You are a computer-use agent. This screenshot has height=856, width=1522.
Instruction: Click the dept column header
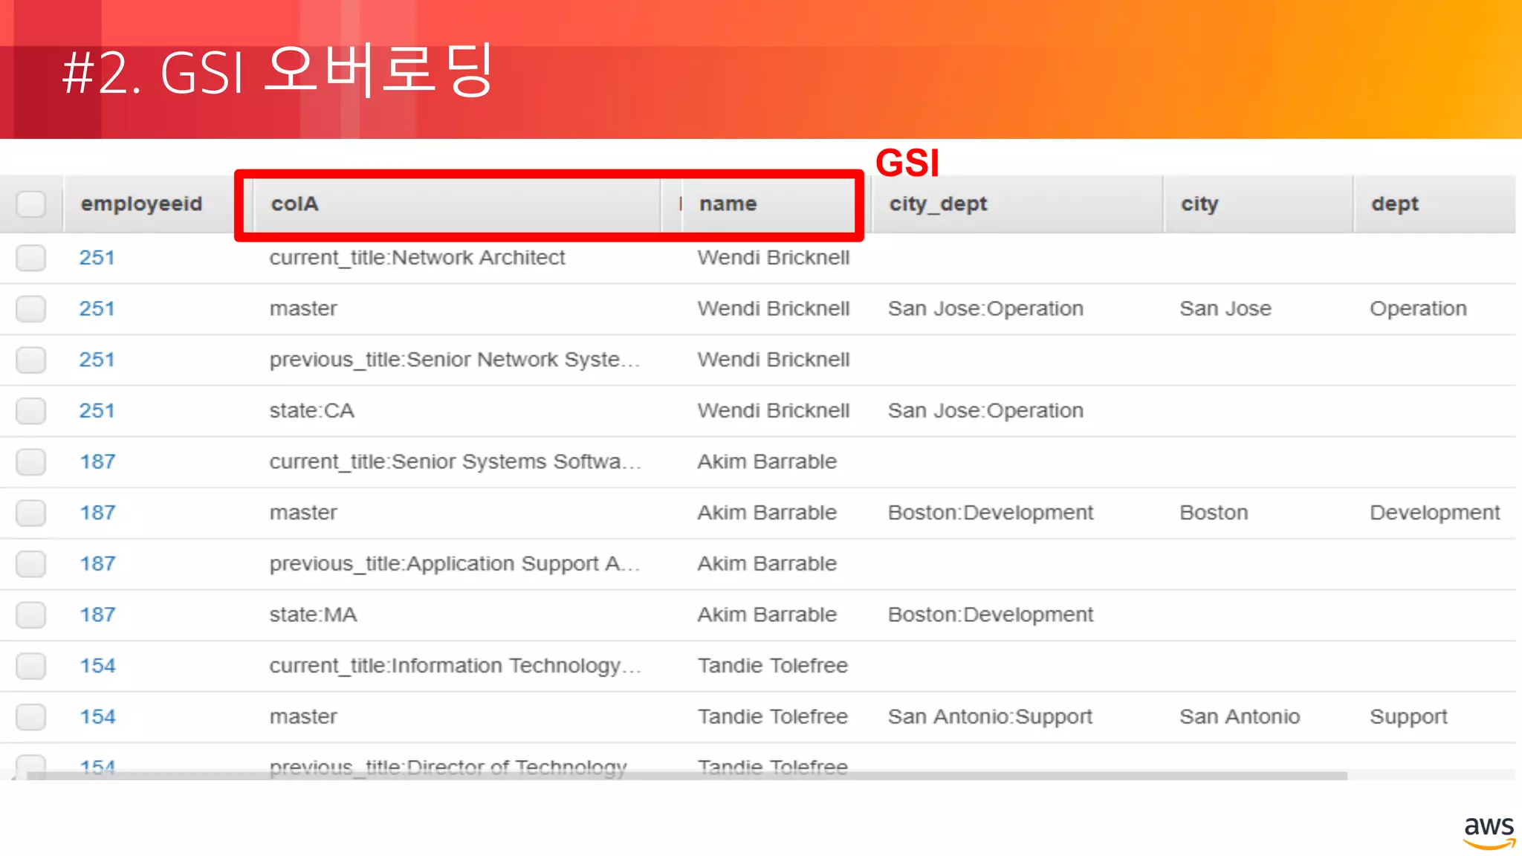pyautogui.click(x=1395, y=204)
